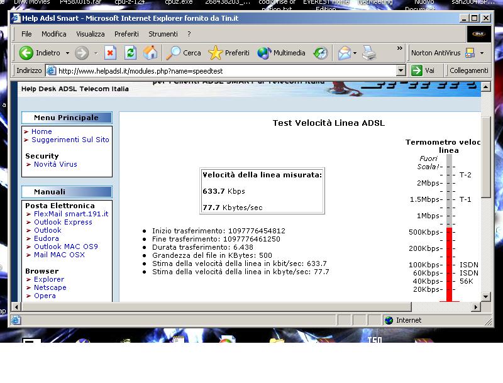
Task: Go to home page via house icon
Action: tap(150, 53)
